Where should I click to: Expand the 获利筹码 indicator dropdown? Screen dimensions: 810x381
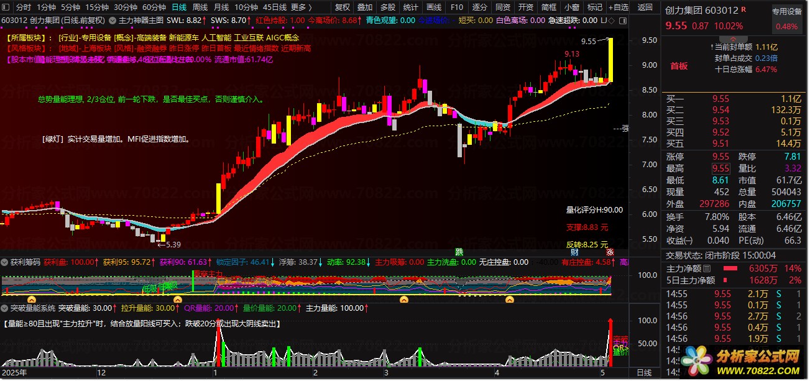point(5,262)
